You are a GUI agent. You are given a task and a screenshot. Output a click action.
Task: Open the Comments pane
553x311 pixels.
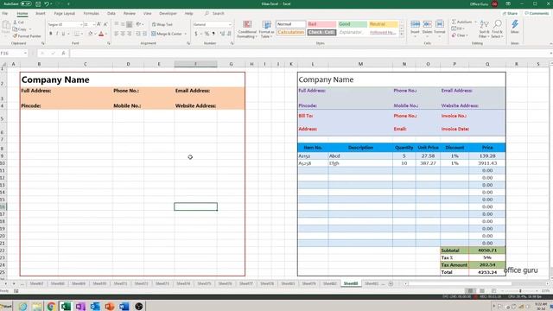pos(537,14)
